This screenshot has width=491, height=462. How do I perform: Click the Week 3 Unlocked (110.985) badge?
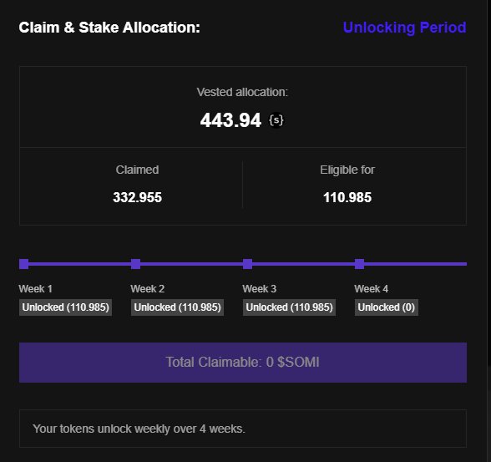point(289,307)
